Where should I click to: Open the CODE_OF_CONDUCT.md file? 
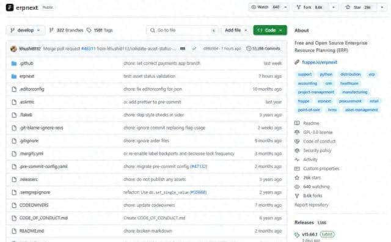click(43, 218)
